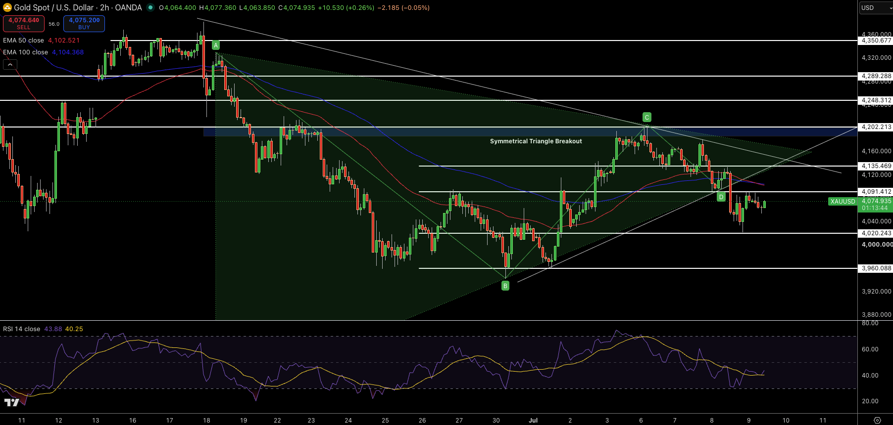Select pattern point label A
Image resolution: width=893 pixels, height=425 pixels.
(216, 45)
